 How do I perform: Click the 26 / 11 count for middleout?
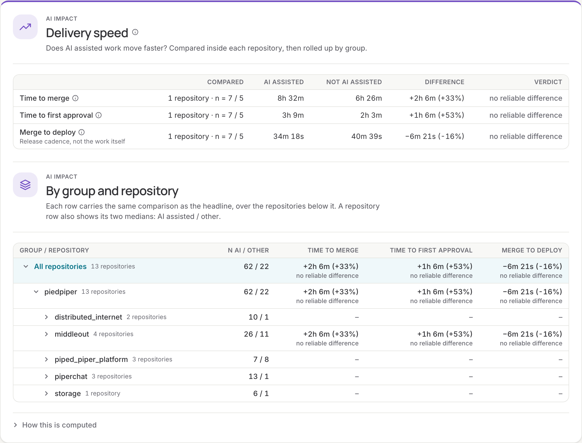point(256,334)
